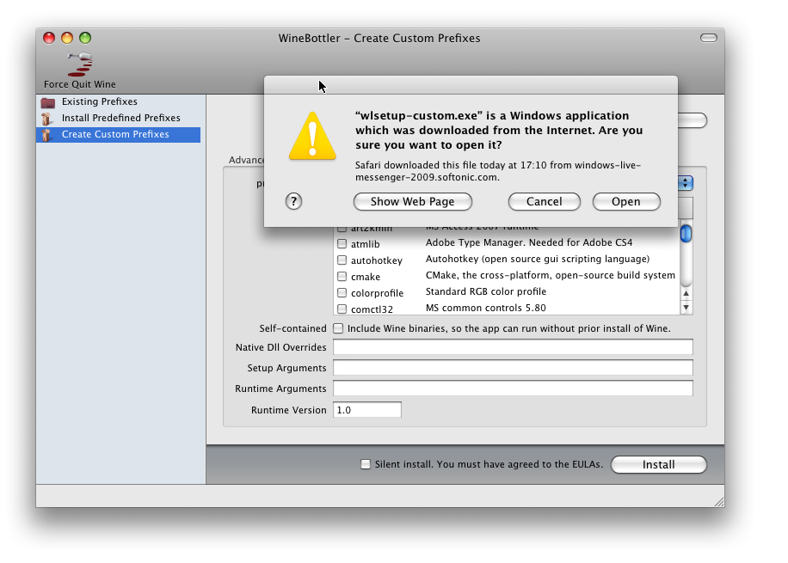Image resolution: width=788 pixels, height=563 pixels.
Task: Click the Setup Arguments field
Action: point(513,368)
